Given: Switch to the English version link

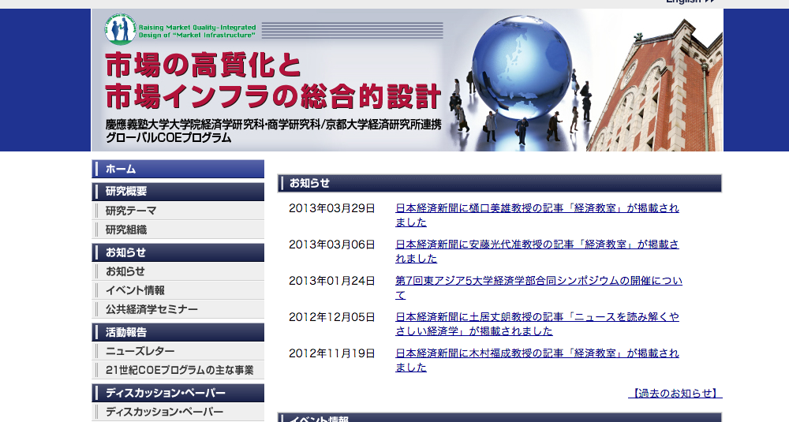Looking at the screenshot, I should point(690,2).
